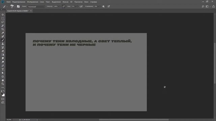Select the Crop tool
This screenshot has height=121, width=216.
pyautogui.click(x=3, y=29)
